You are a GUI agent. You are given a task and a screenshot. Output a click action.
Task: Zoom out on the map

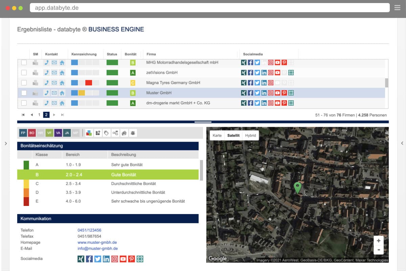coord(379,250)
